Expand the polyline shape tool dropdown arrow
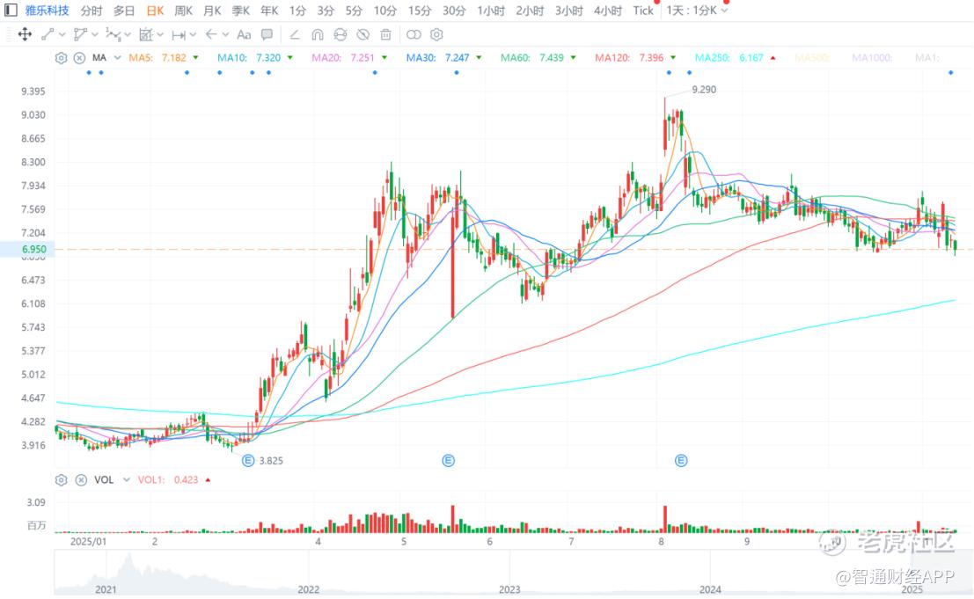This screenshot has height=599, width=974. 95,35
